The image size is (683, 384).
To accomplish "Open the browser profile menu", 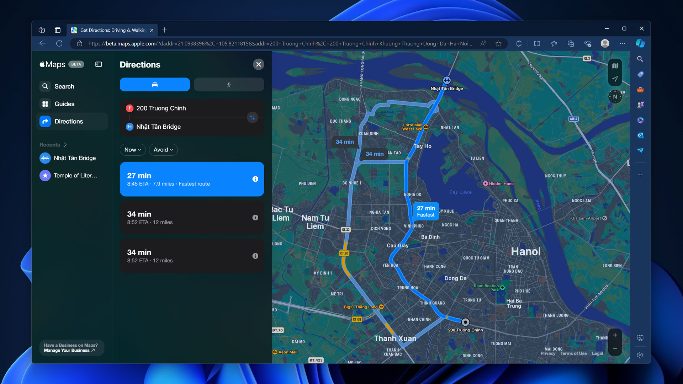I will 605,43.
